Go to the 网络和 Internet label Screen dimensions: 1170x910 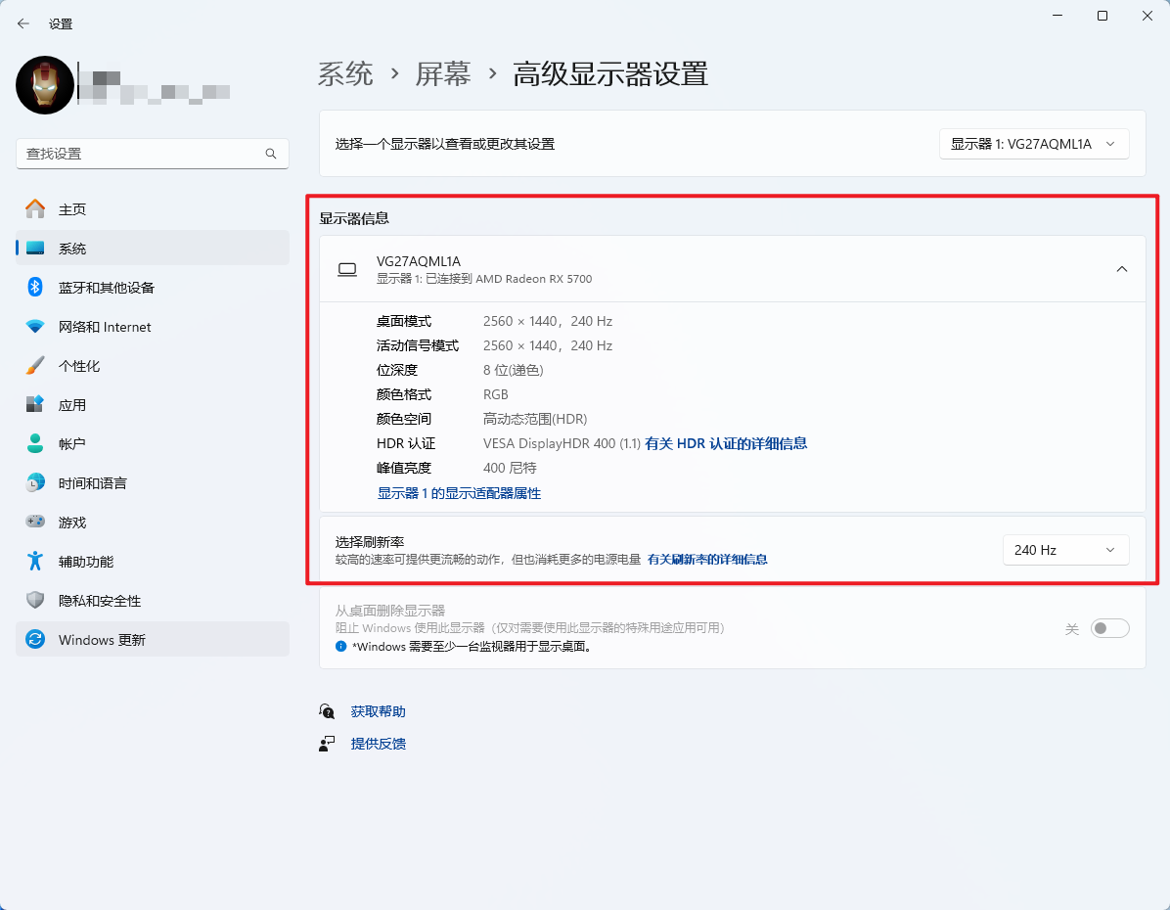point(105,327)
